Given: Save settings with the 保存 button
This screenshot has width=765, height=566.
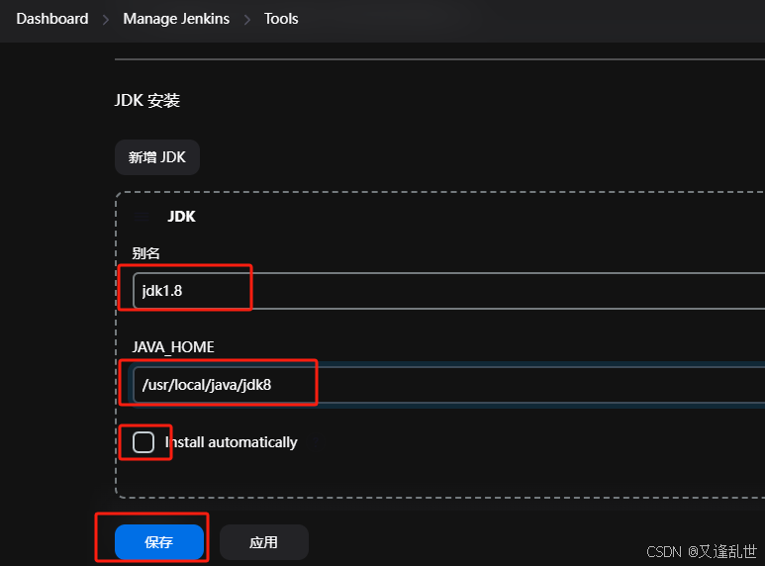Looking at the screenshot, I should [159, 542].
